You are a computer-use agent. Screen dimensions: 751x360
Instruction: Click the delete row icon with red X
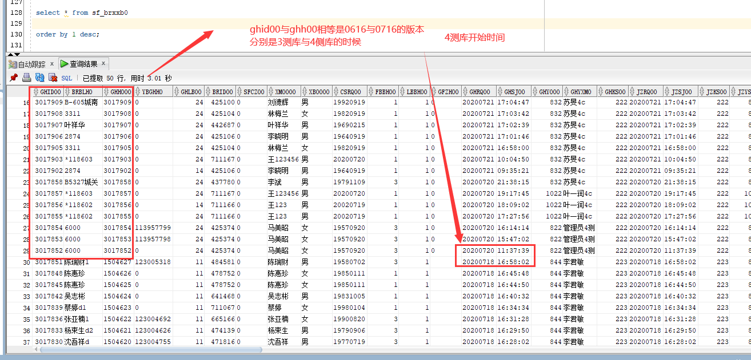pos(53,78)
